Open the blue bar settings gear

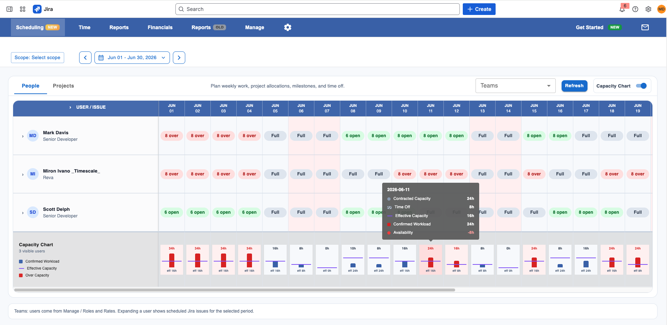[288, 27]
